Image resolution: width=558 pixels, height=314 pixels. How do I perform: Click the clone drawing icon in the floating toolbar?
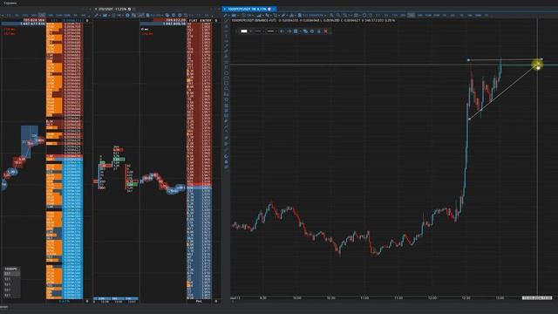[305, 31]
